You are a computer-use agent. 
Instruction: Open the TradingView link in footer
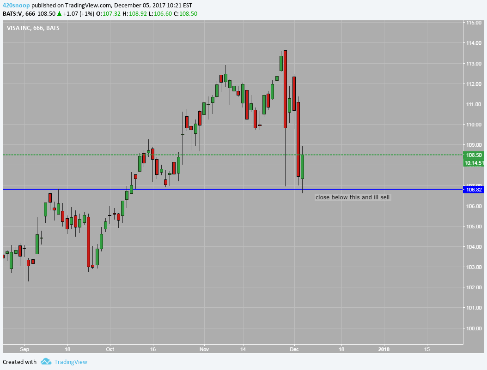[71, 362]
